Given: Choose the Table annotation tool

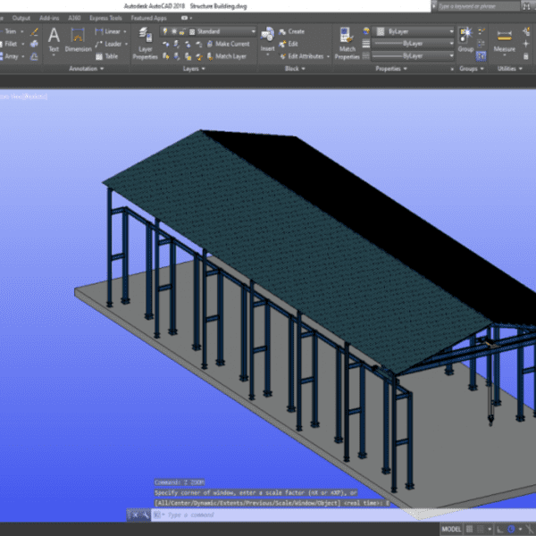Looking at the screenshot, I should (106, 56).
